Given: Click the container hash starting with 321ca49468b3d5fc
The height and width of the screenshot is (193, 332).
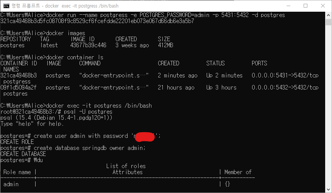Looking at the screenshot, I should coord(97,21).
